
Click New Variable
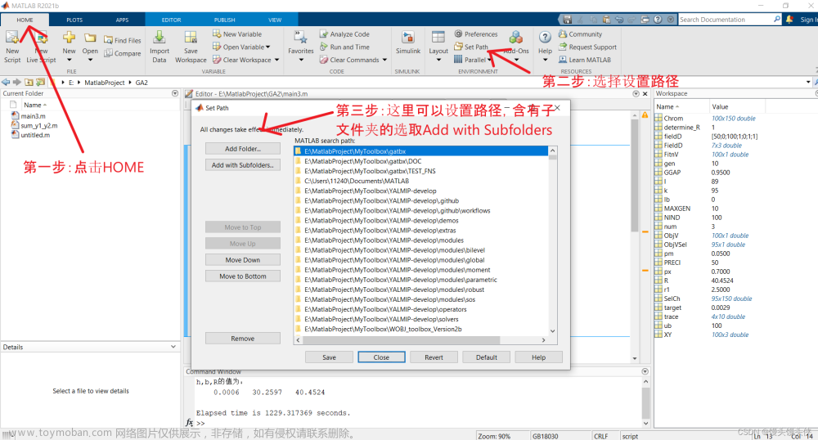pyautogui.click(x=237, y=34)
